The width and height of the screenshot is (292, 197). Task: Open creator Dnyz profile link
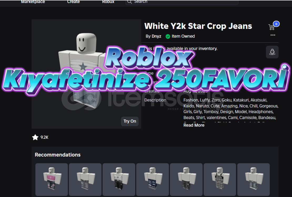[x=156, y=36]
